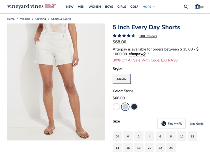Select the white color swatch
The height and width of the screenshot is (152, 210).
pos(116,107)
